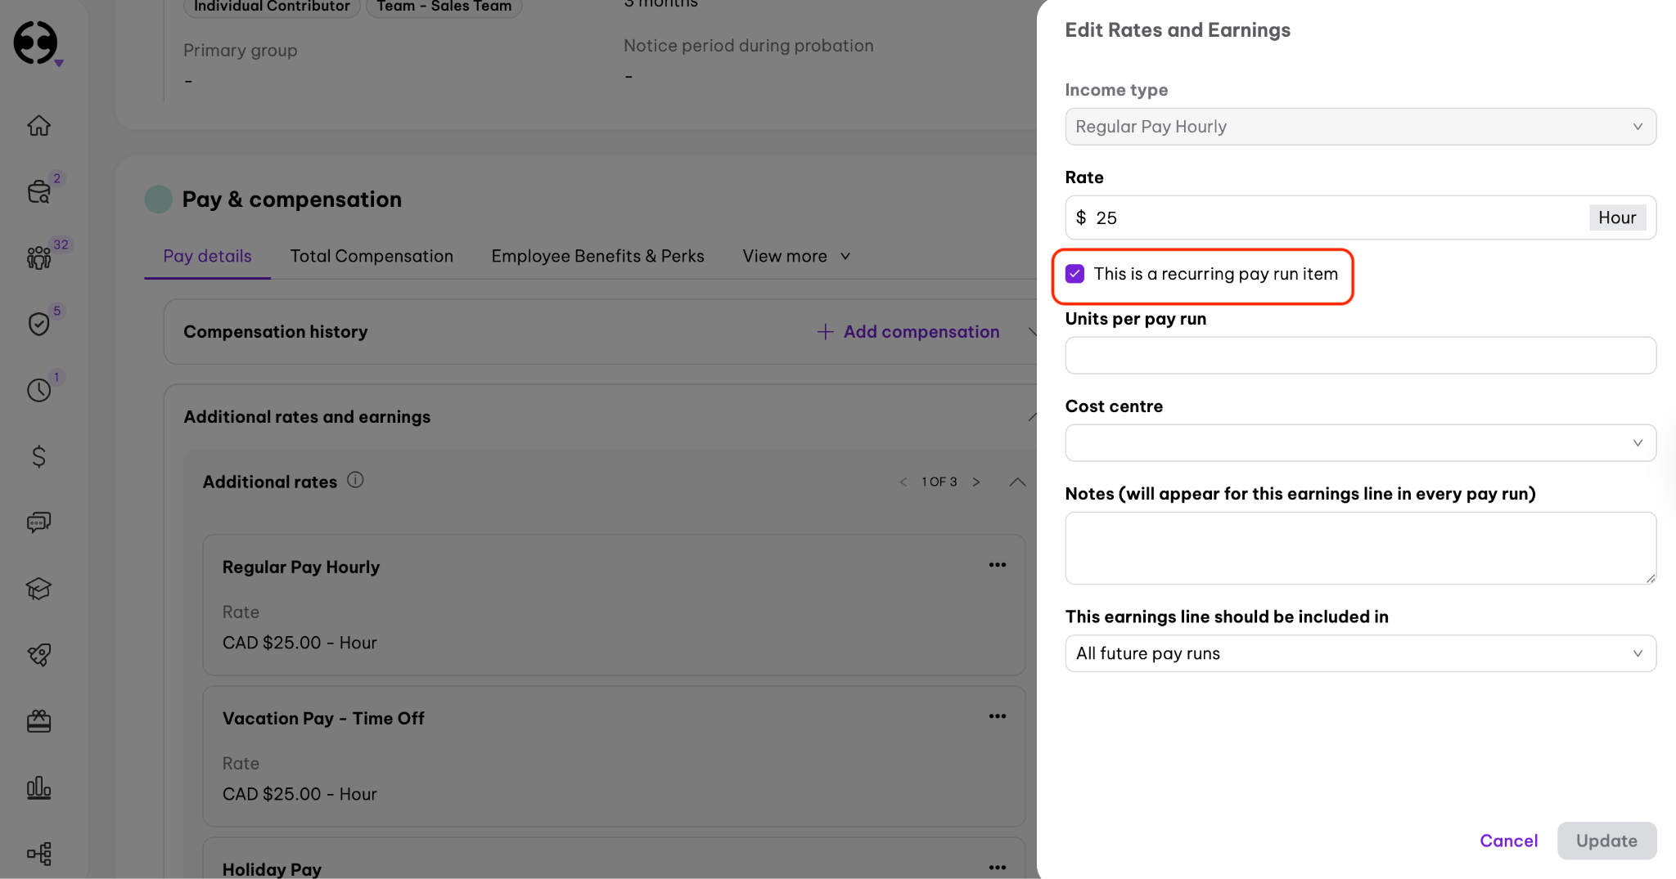Click the Units per pay run field
1676x879 pixels.
[x=1360, y=355]
